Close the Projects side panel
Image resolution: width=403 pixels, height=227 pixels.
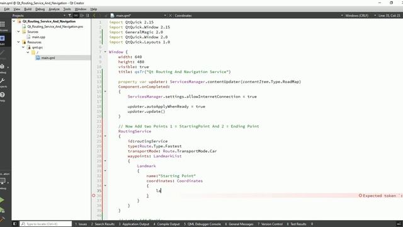coord(88,15)
